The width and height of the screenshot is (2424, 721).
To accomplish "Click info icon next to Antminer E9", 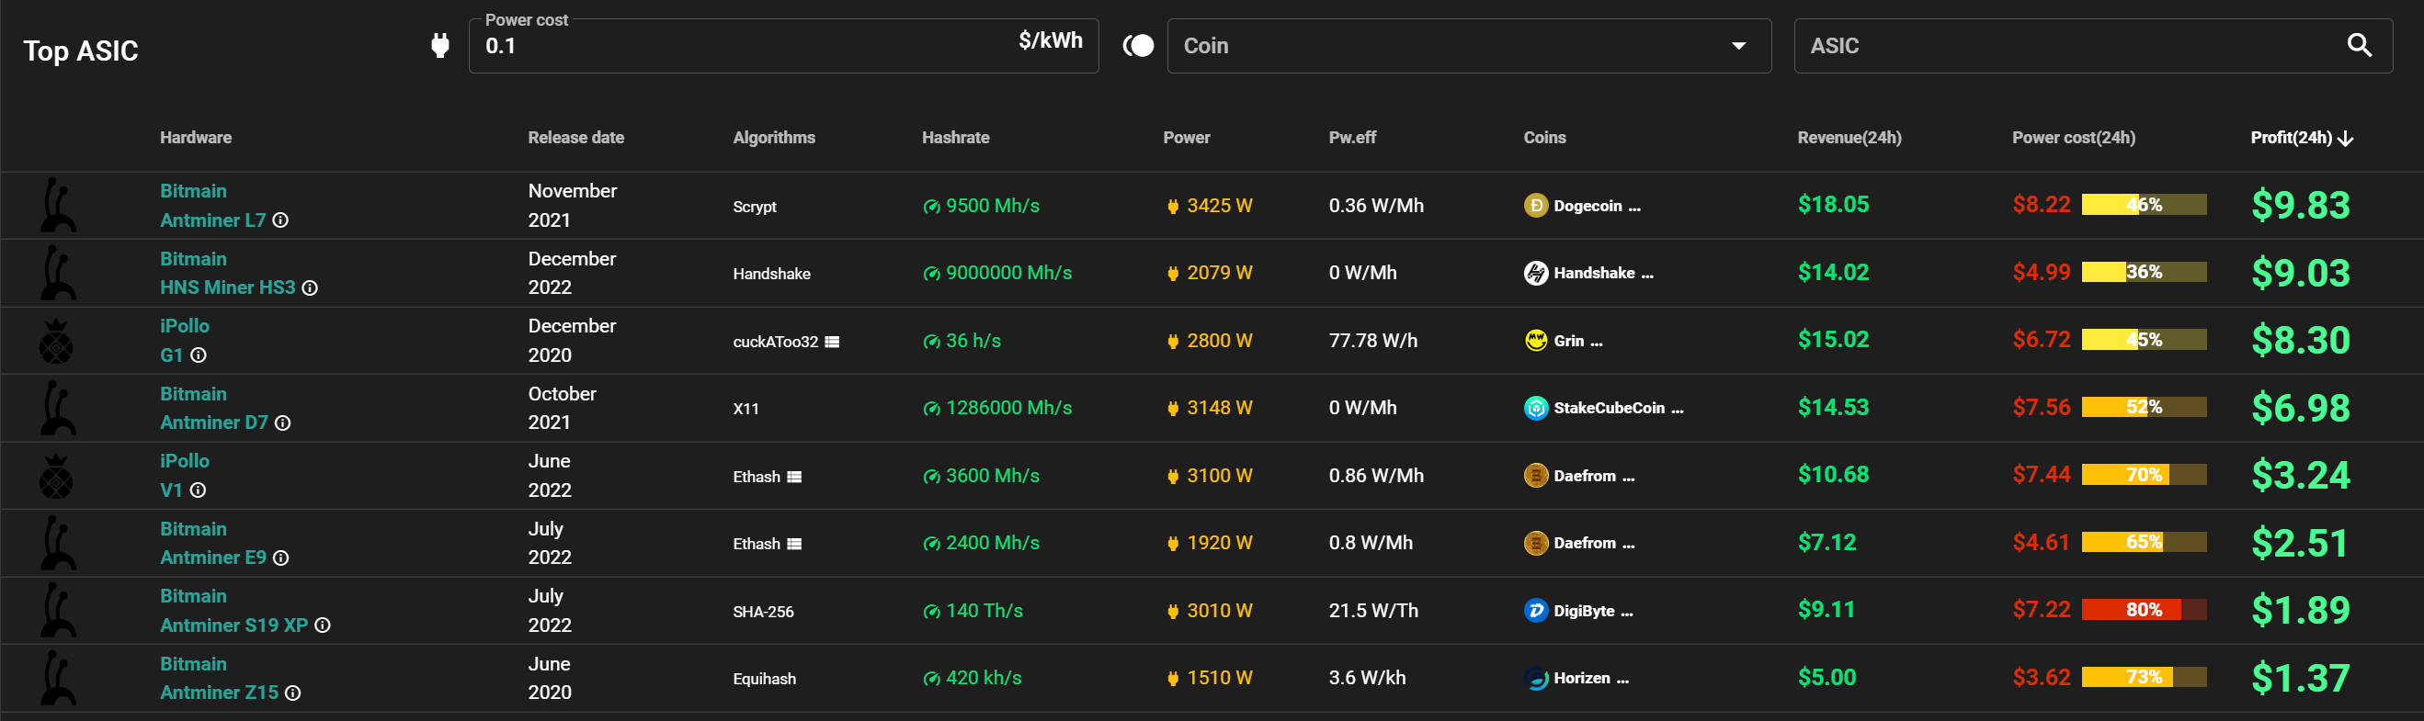I will pos(280,558).
